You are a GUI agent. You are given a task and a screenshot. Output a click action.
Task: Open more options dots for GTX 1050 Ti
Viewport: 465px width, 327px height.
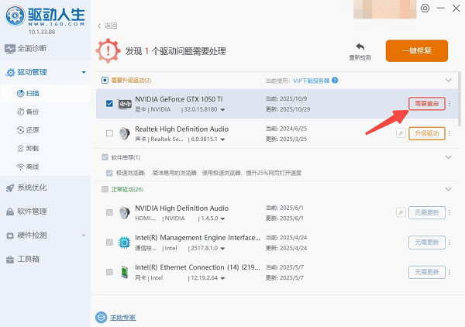(x=450, y=104)
